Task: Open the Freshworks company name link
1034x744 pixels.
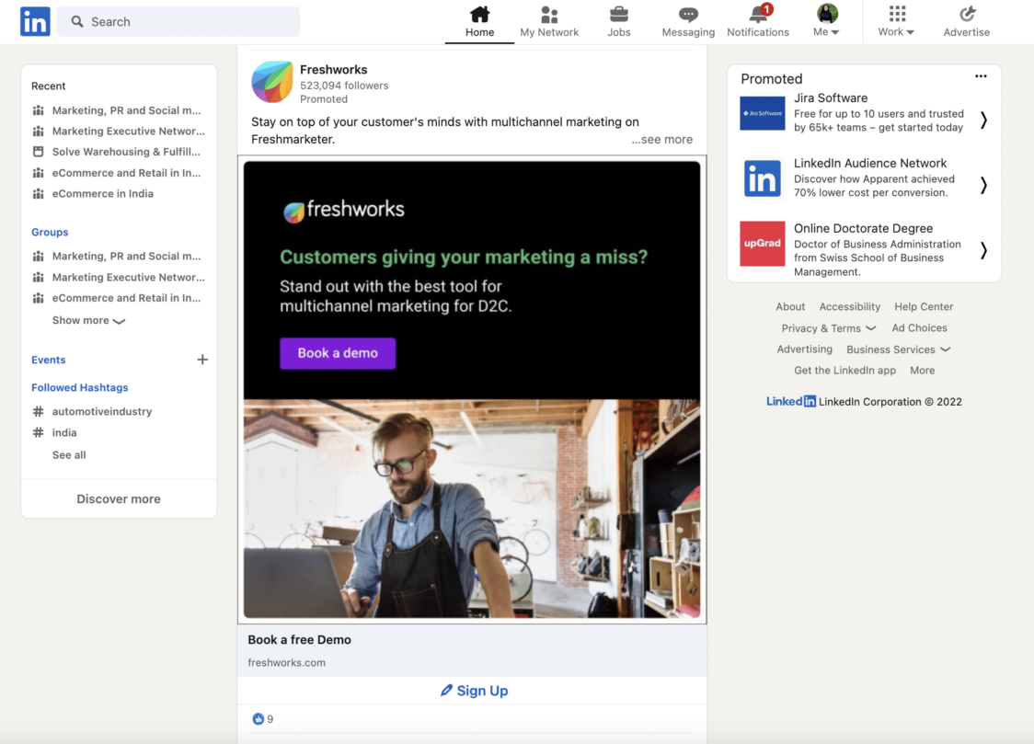Action: coord(334,70)
